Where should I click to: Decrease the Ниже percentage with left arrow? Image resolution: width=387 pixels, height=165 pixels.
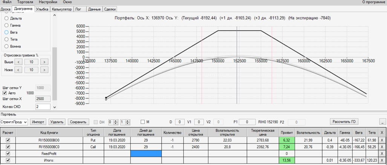pyautogui.click(x=18, y=70)
